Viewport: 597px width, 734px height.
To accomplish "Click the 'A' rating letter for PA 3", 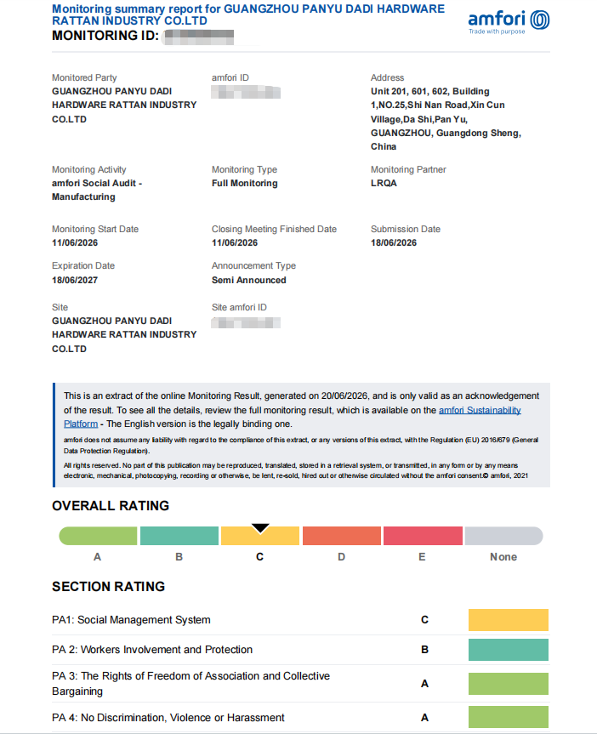I will [424, 684].
